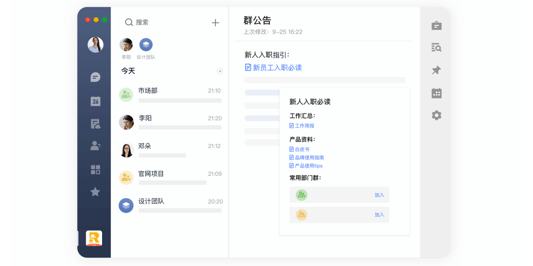Open the group calendar icon on right
This screenshot has height=266, width=533.
pos(436,93)
